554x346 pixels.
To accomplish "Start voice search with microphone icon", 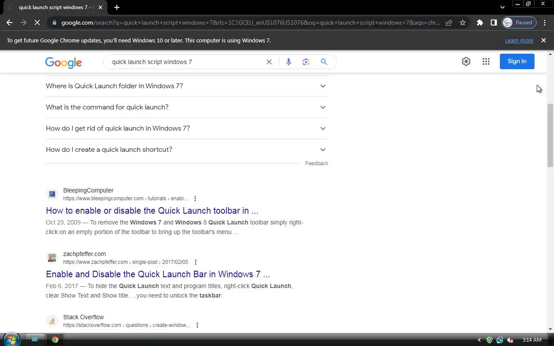I will click(288, 62).
